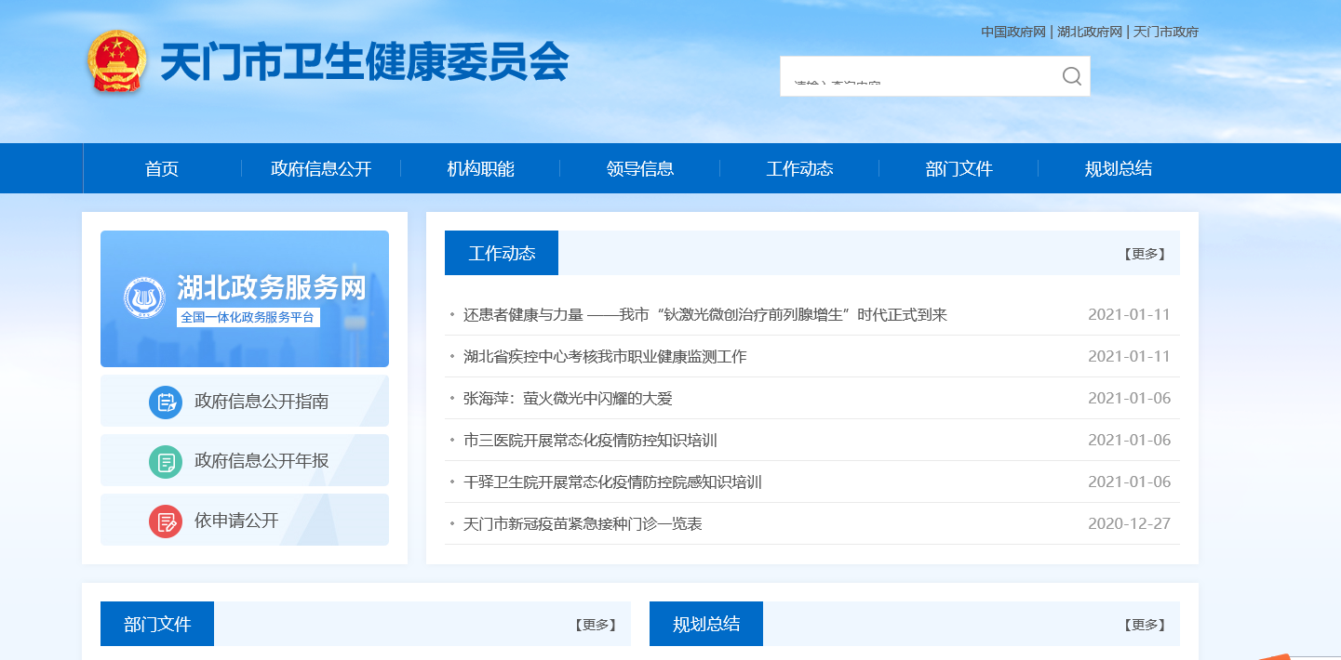This screenshot has width=1341, height=660.
Task: Open 政府信息公开 navigation menu item
Action: 321,169
